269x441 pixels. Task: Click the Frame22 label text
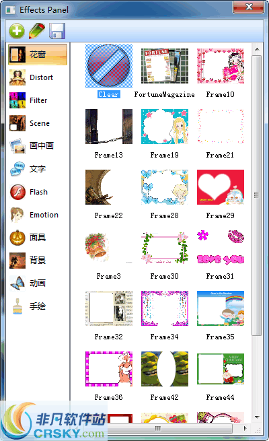click(109, 215)
